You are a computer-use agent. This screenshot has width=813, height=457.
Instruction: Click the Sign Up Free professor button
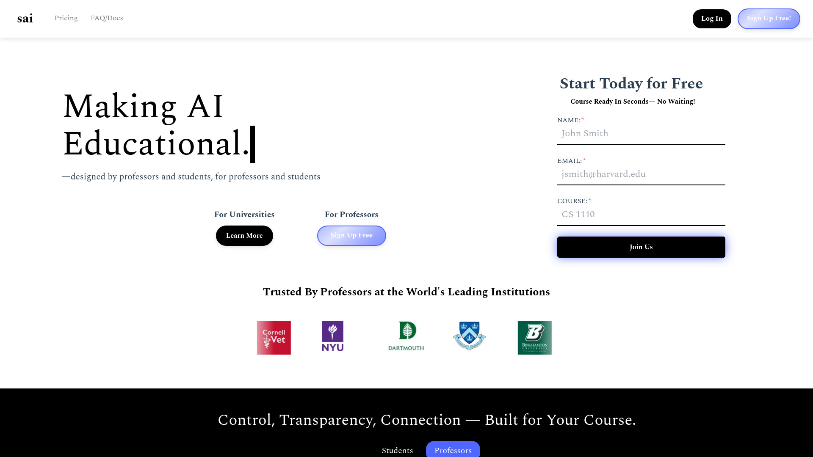[351, 235]
